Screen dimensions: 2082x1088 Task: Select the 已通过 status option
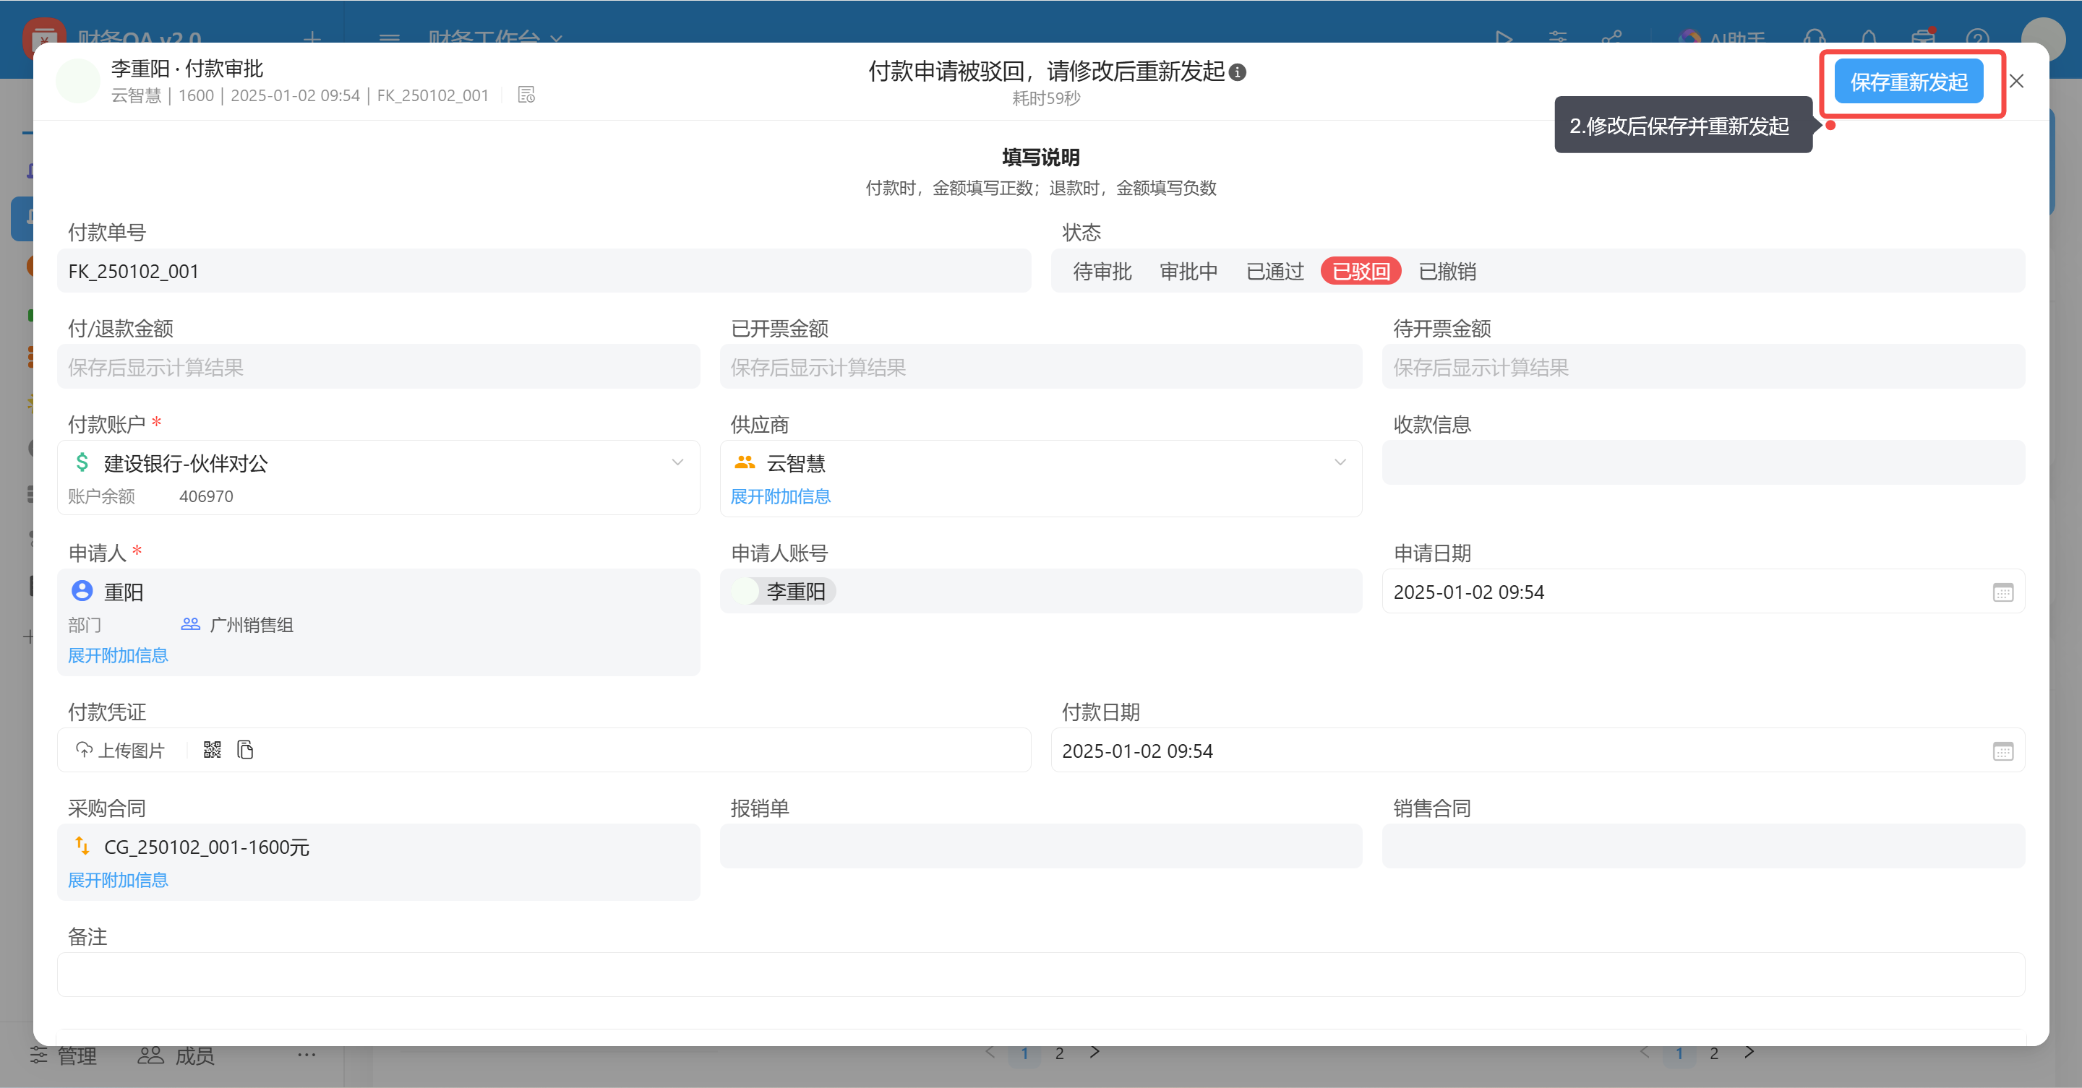tap(1275, 272)
